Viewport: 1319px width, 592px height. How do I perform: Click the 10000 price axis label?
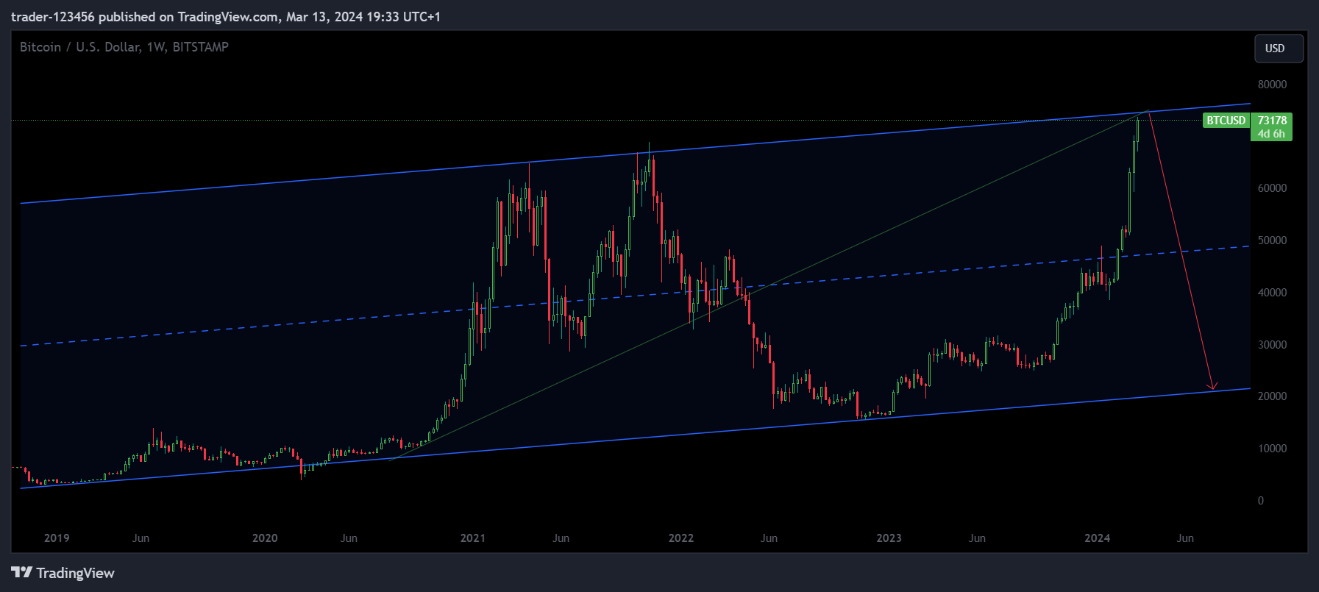point(1272,449)
